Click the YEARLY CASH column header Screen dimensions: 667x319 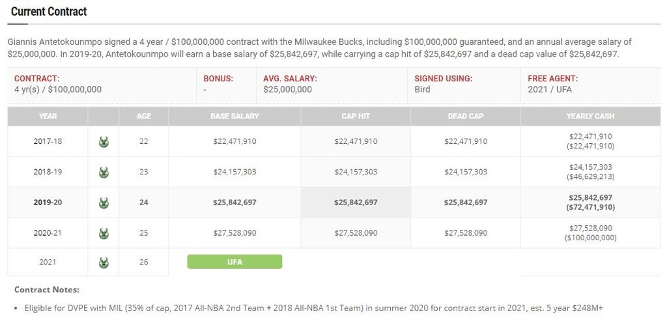click(x=590, y=117)
